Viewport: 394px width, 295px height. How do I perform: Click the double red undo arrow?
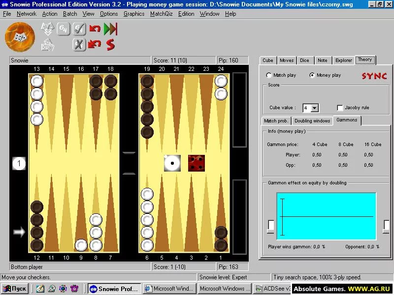tap(95, 45)
